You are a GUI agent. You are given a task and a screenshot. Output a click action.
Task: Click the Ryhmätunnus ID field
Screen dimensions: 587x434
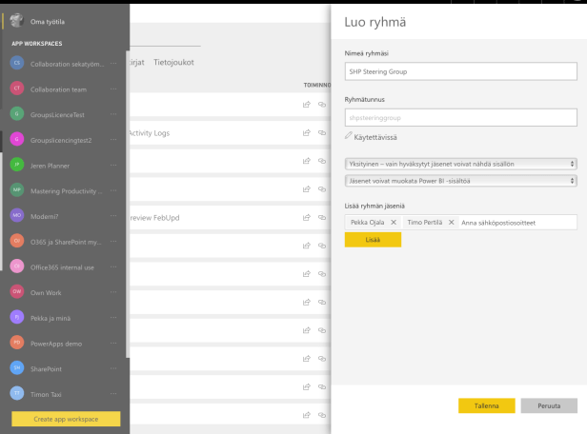461,118
